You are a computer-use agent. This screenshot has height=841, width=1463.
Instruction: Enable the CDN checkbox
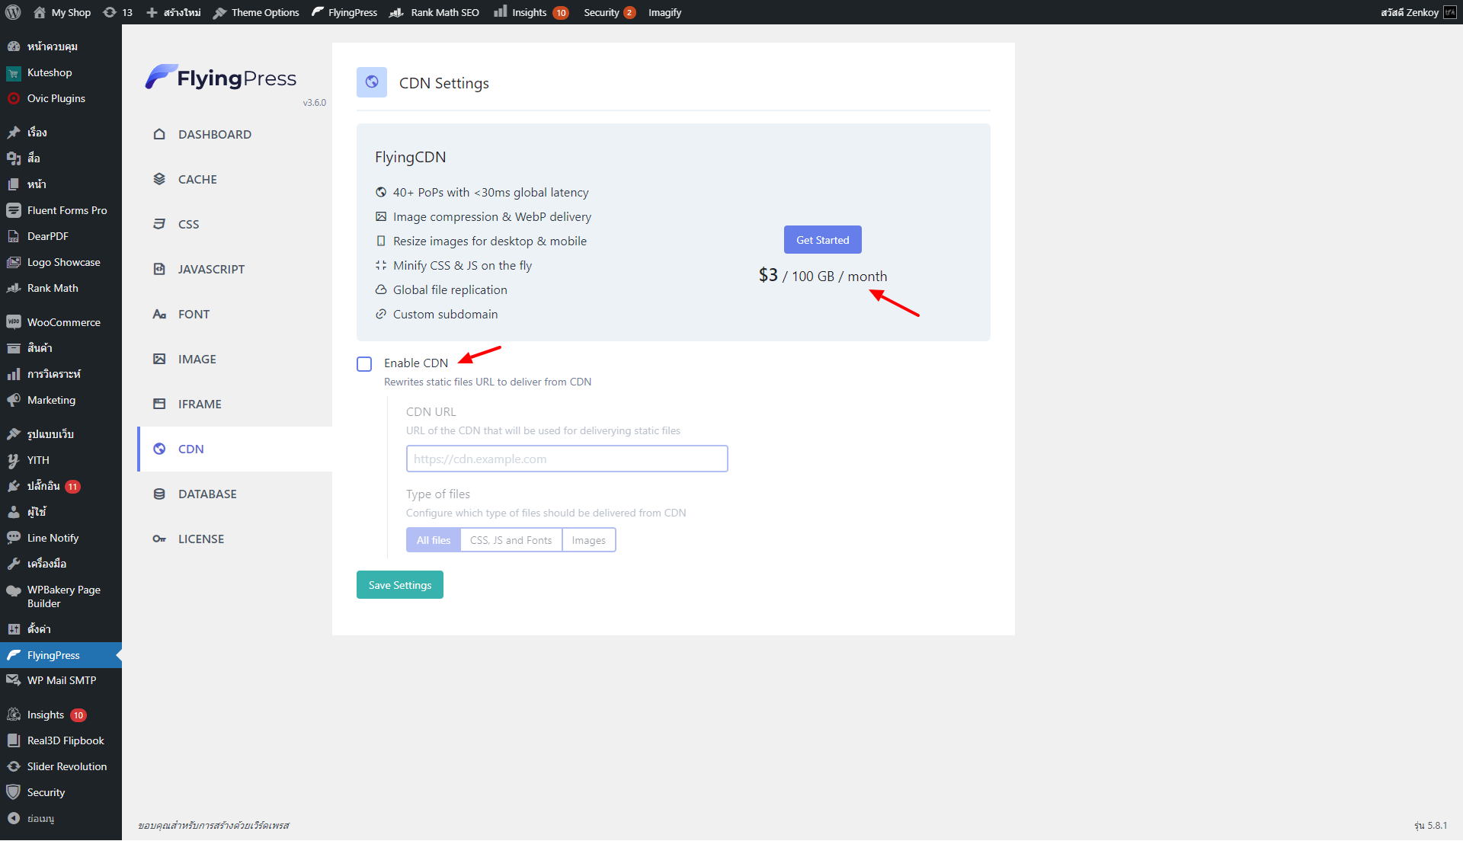[x=364, y=364]
